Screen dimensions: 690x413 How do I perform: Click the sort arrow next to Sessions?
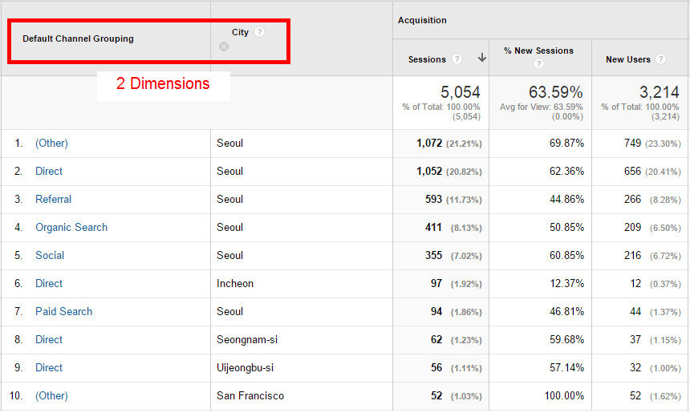pos(481,59)
